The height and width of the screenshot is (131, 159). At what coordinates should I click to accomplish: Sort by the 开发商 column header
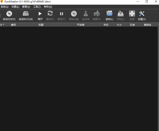80,25
